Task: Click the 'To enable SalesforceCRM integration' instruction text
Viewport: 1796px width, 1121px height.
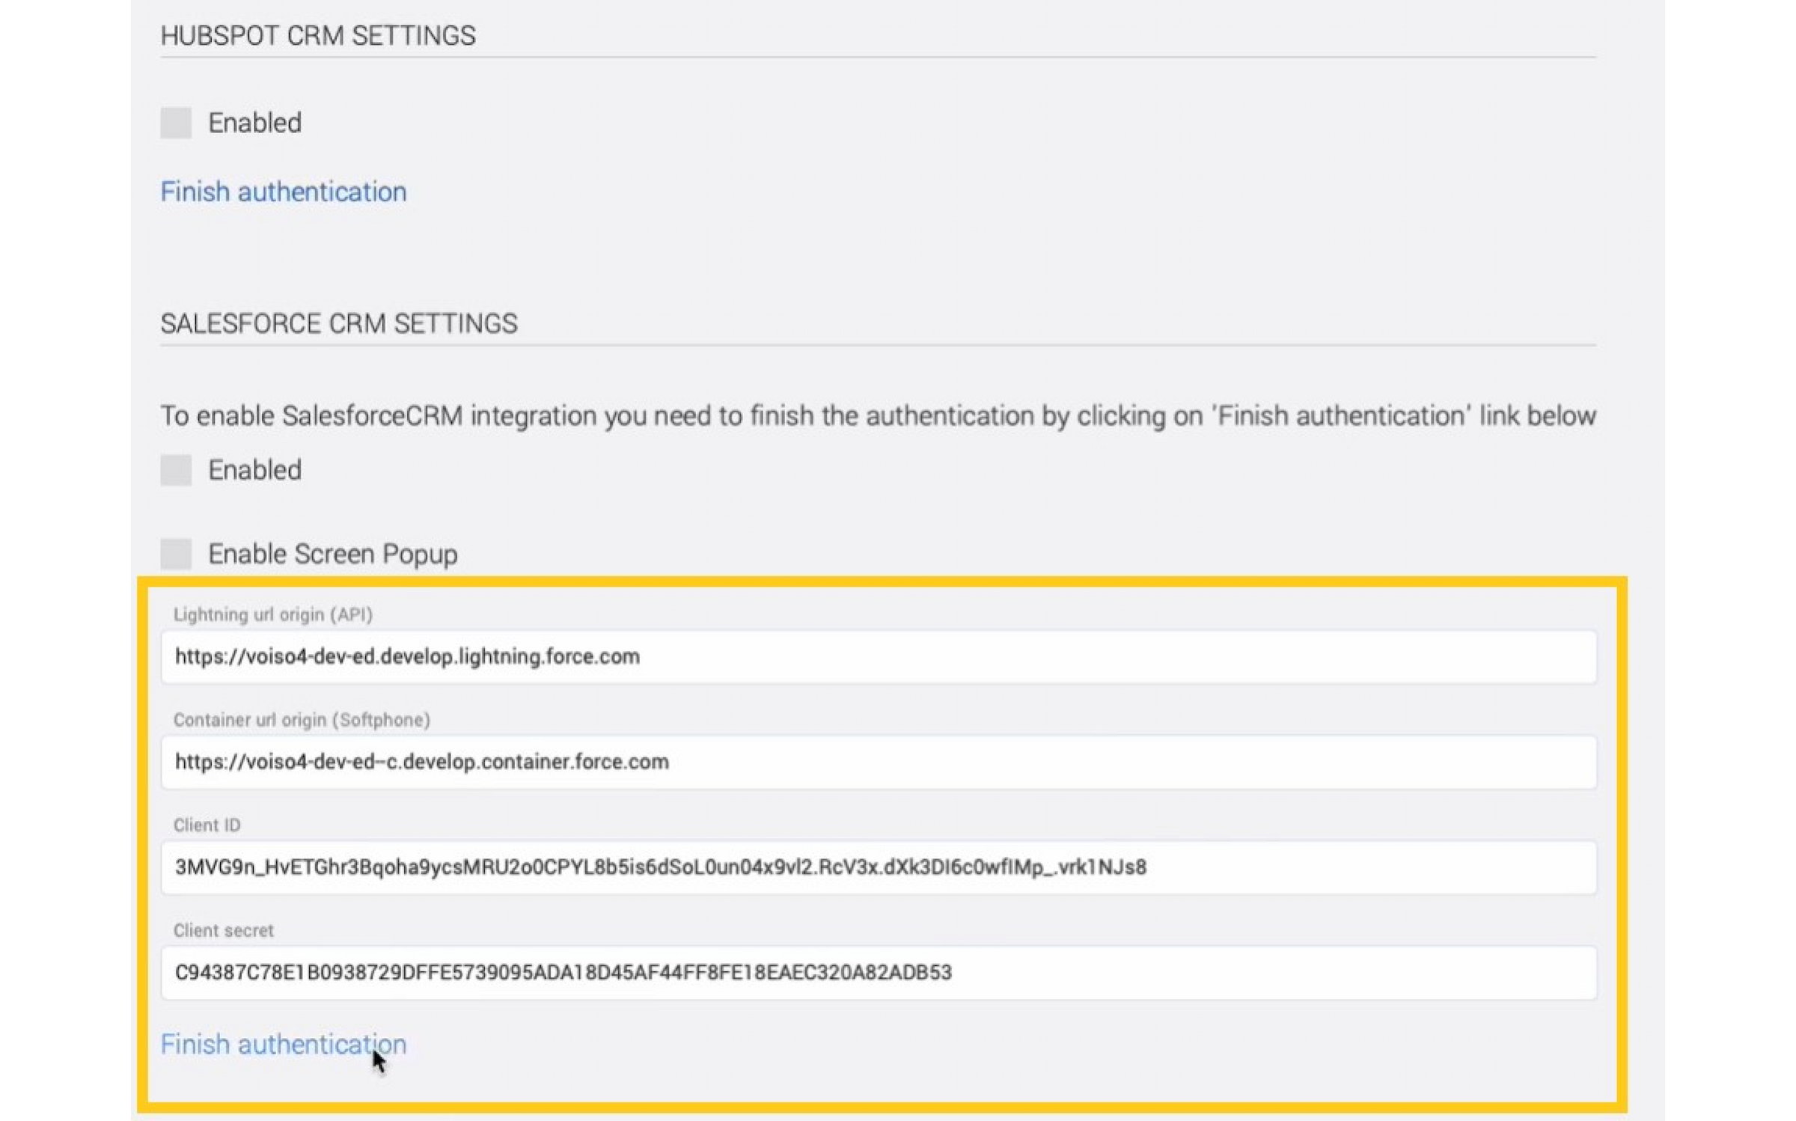Action: point(879,415)
